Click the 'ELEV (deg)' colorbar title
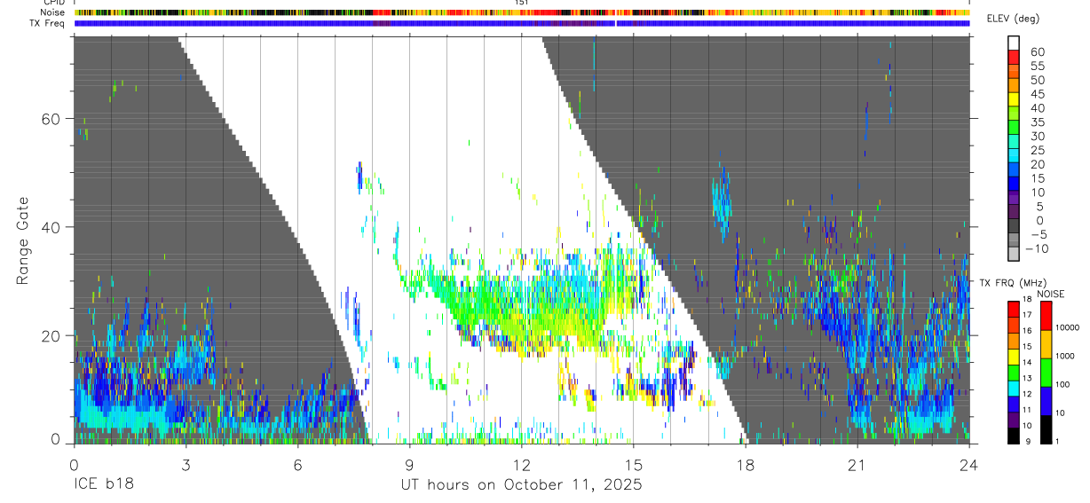This screenshot has width=1090, height=503. (1013, 19)
